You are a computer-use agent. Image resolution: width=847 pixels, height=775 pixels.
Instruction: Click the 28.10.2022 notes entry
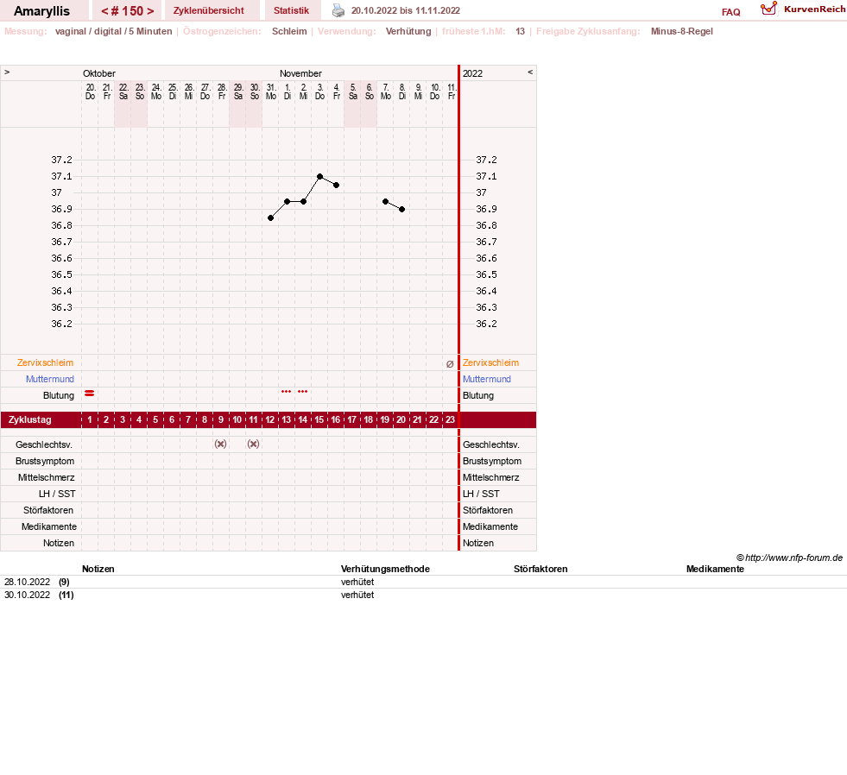pyautogui.click(x=27, y=582)
